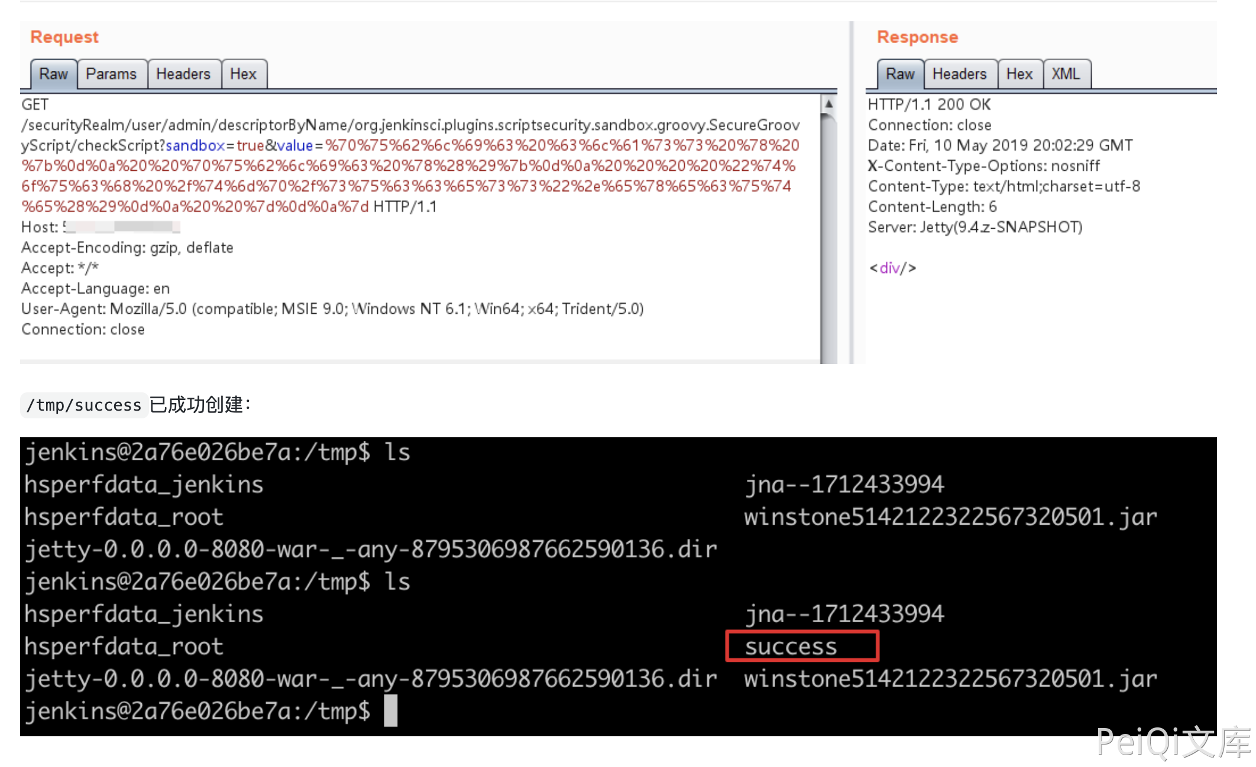
Task: Switch to Request Headers tab
Action: (183, 74)
